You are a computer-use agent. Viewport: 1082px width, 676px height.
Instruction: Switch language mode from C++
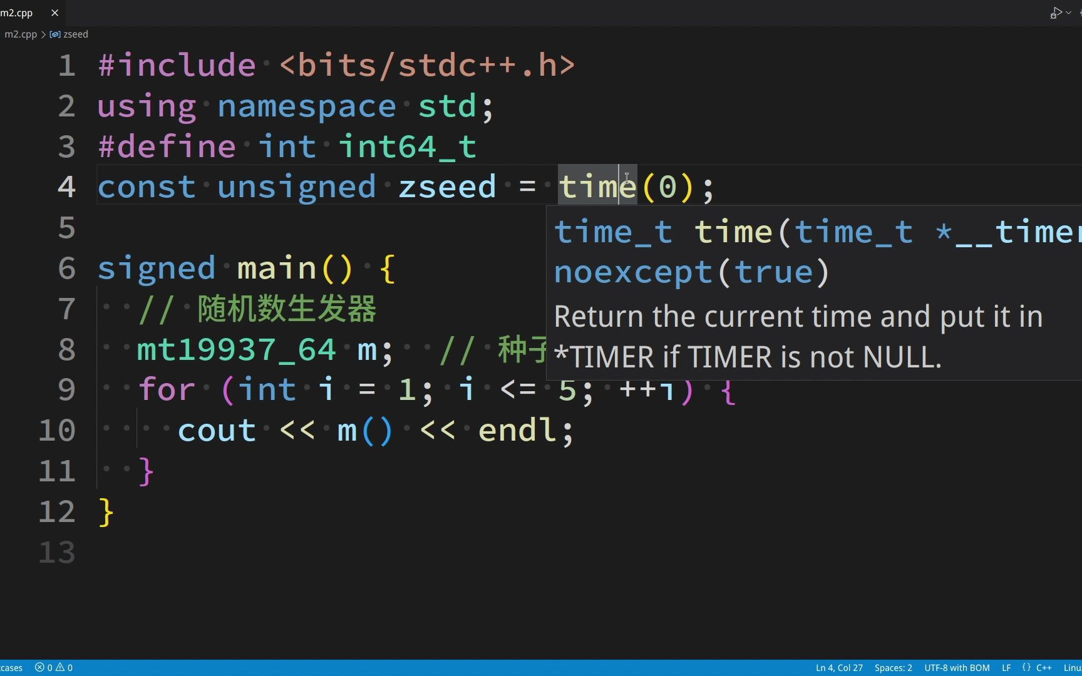coord(1044,668)
